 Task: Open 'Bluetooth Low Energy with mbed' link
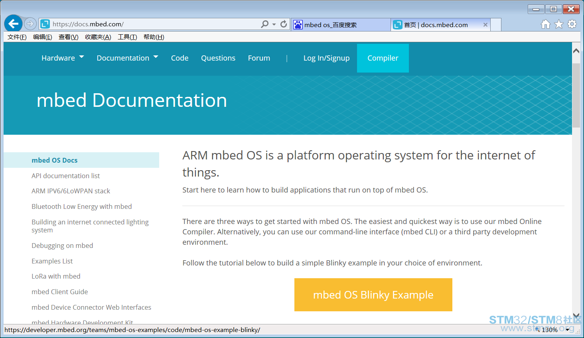pos(82,206)
